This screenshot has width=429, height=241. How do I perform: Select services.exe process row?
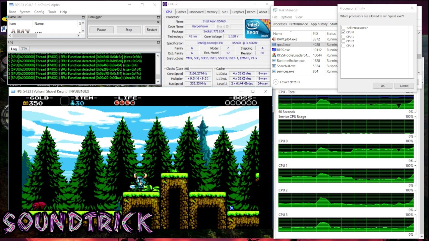305,71
